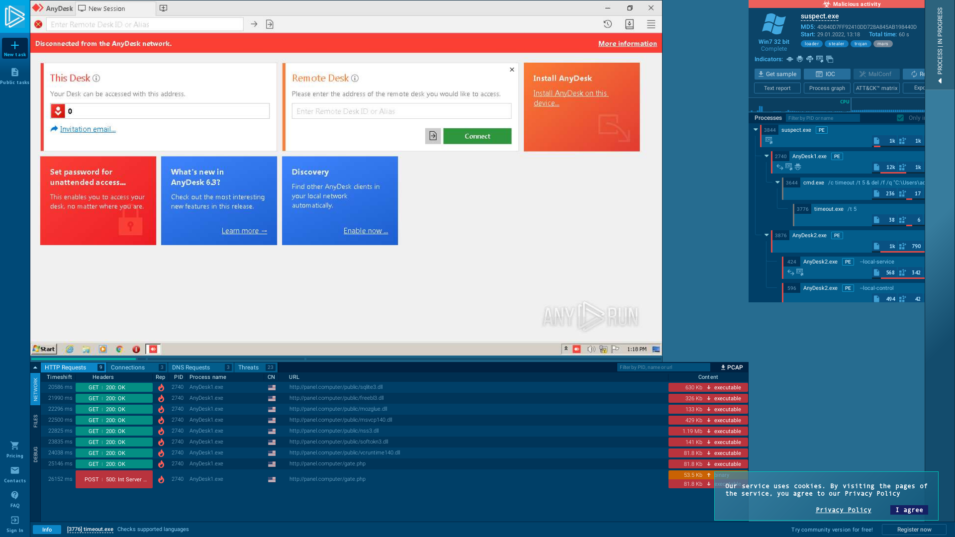Open Internet Explorer from VM taskbar
This screenshot has height=537, width=955.
click(x=70, y=349)
